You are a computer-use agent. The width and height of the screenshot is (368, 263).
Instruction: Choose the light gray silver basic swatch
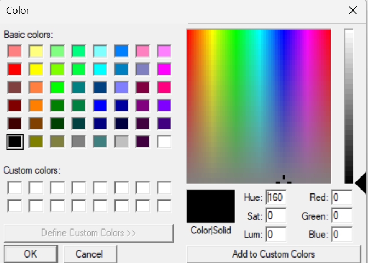pos(122,141)
